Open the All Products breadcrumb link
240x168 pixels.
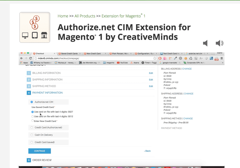(x=85, y=16)
